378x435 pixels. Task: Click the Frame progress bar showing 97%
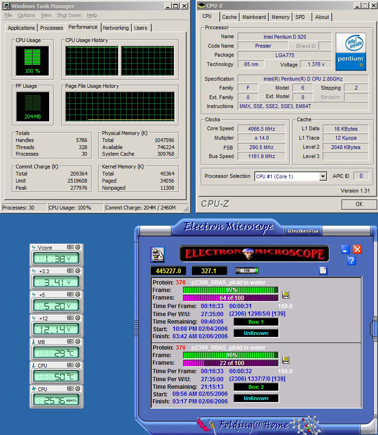(x=231, y=290)
